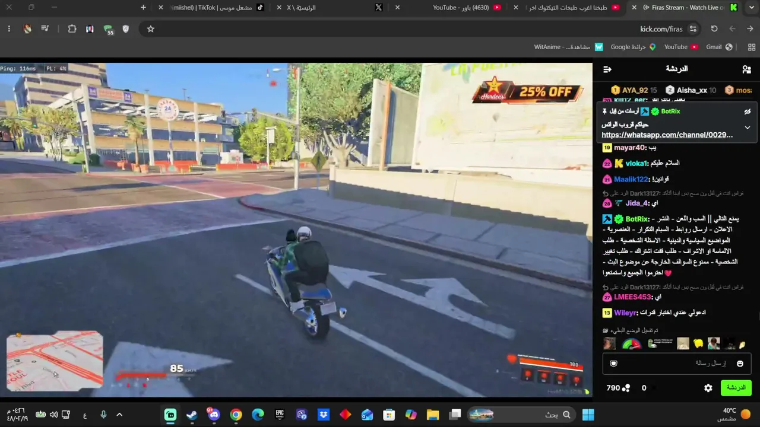The height and width of the screenshot is (427, 760).
Task: Open AYA_92 leaderboard entry
Action: pyautogui.click(x=634, y=90)
